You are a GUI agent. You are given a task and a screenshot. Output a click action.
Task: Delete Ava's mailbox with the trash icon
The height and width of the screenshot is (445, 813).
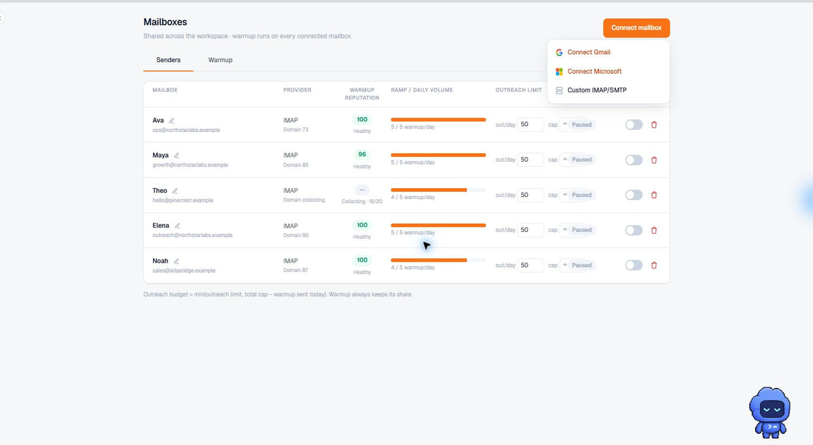654,125
